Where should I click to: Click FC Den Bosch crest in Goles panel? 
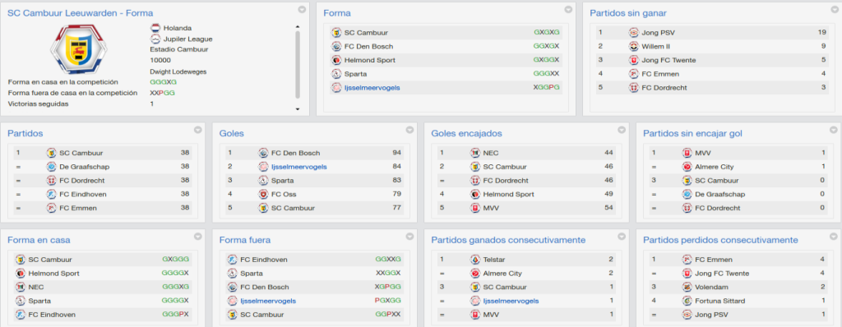(262, 153)
